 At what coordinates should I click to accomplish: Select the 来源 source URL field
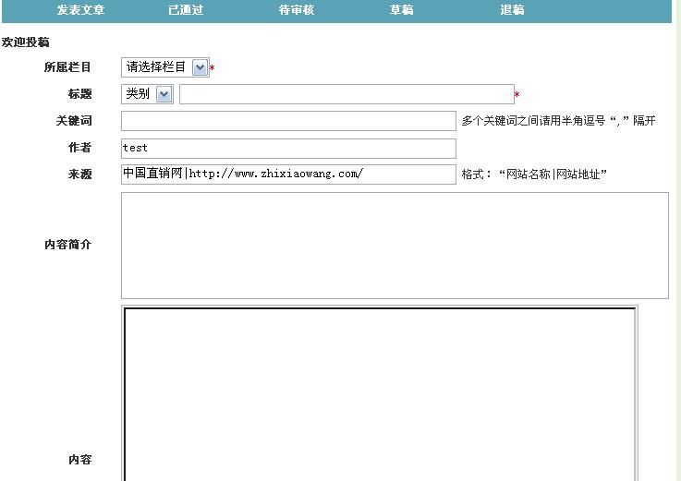pyautogui.click(x=288, y=174)
